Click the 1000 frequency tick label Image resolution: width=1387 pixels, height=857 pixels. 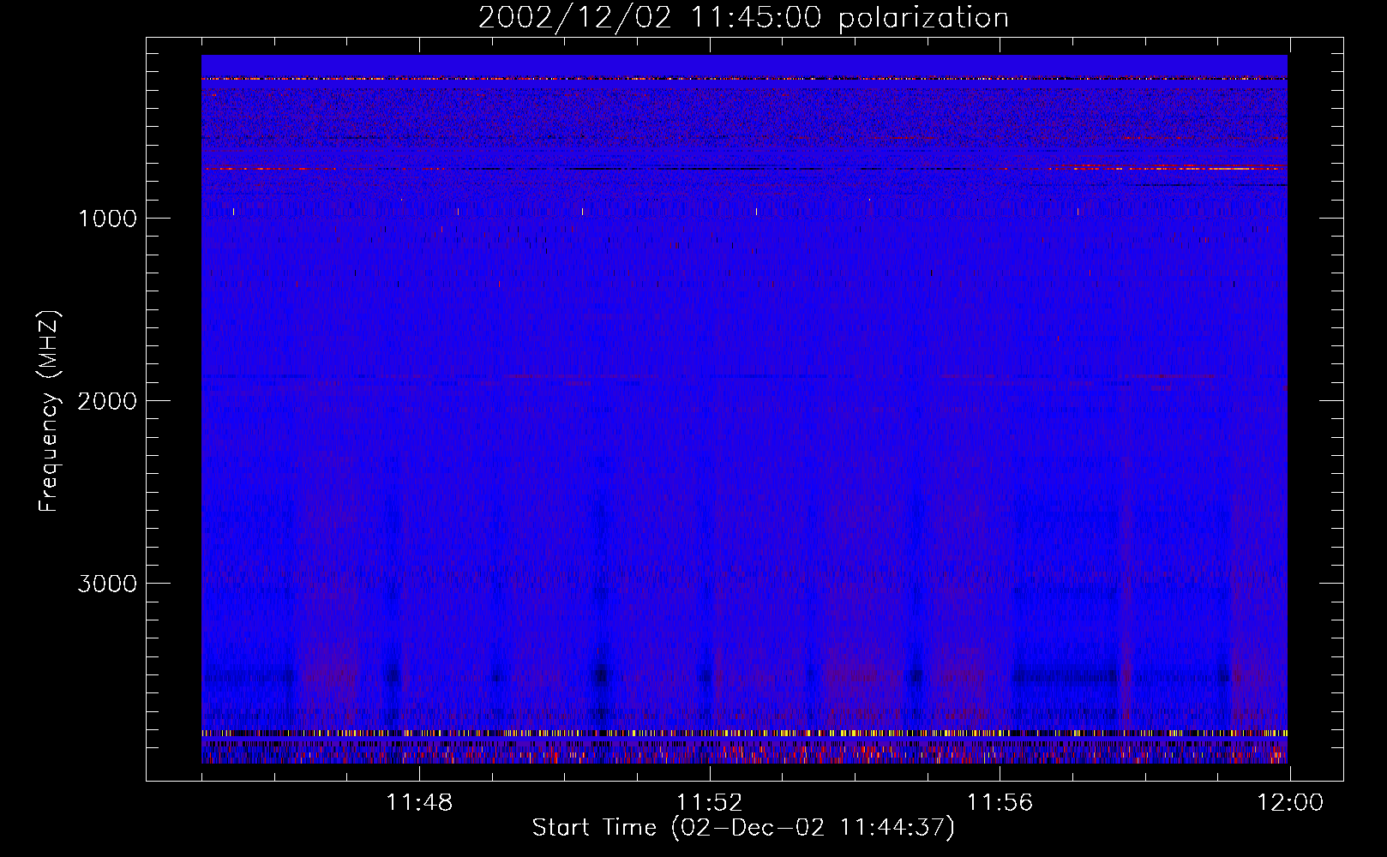tap(108, 219)
